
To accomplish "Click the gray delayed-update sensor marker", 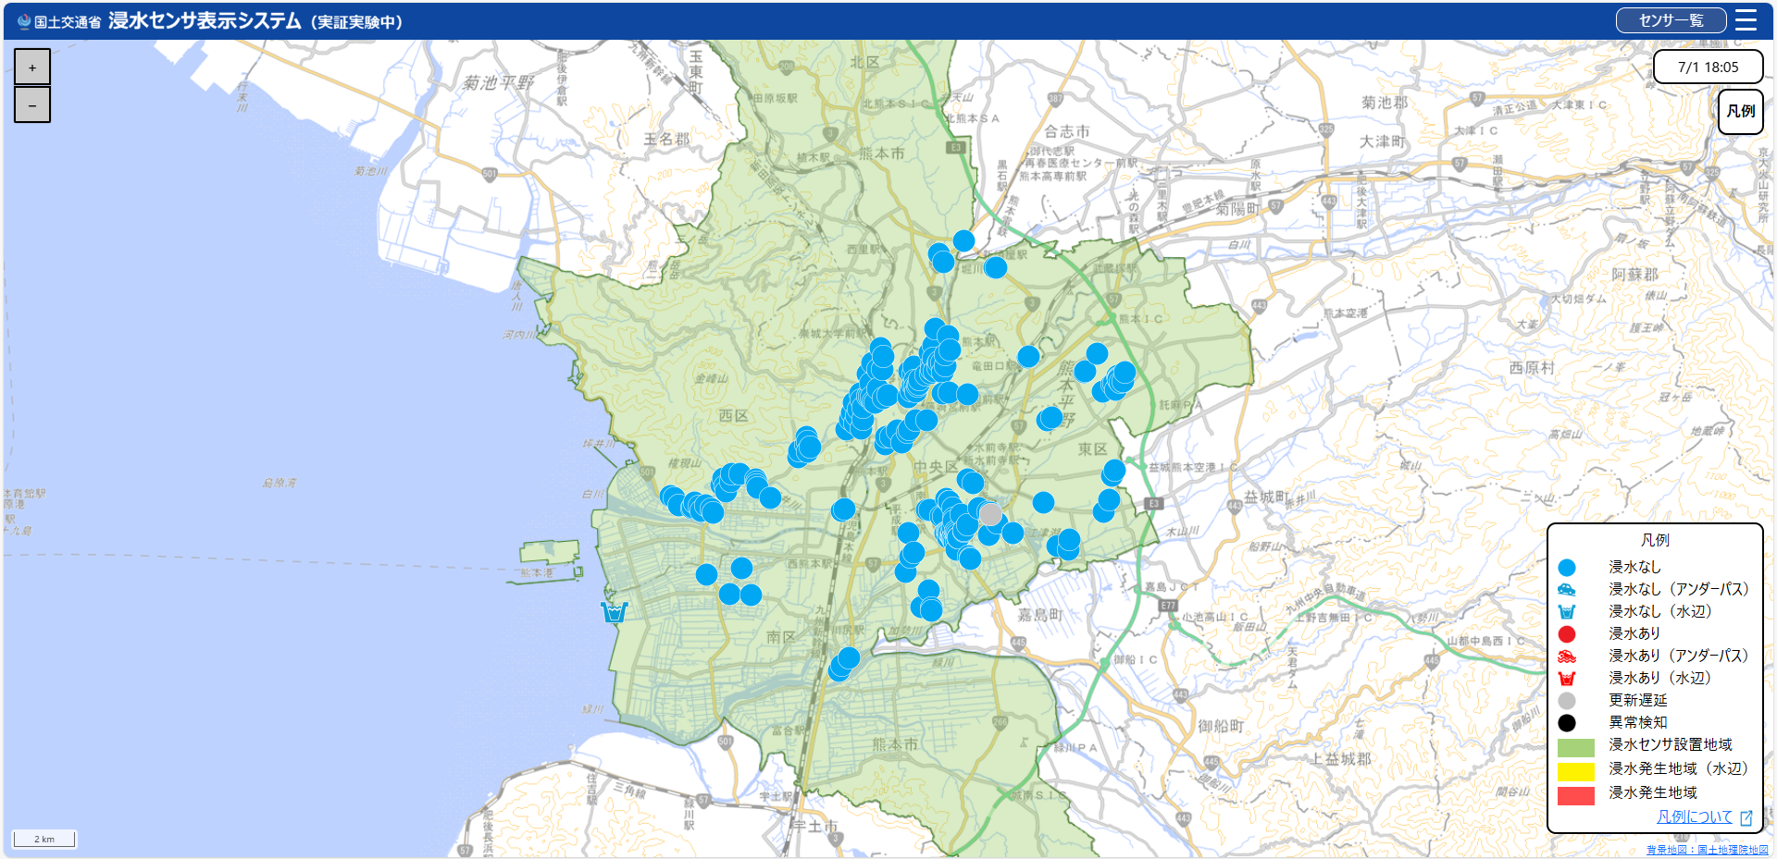I will [x=990, y=514].
